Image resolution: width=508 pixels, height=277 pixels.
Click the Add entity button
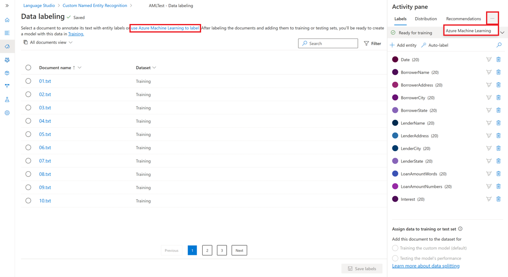coord(403,45)
